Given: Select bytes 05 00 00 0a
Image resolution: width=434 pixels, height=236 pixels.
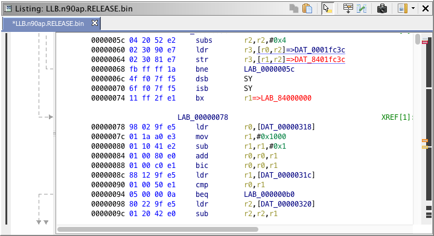Looking at the screenshot, I should pyautogui.click(x=152, y=194).
